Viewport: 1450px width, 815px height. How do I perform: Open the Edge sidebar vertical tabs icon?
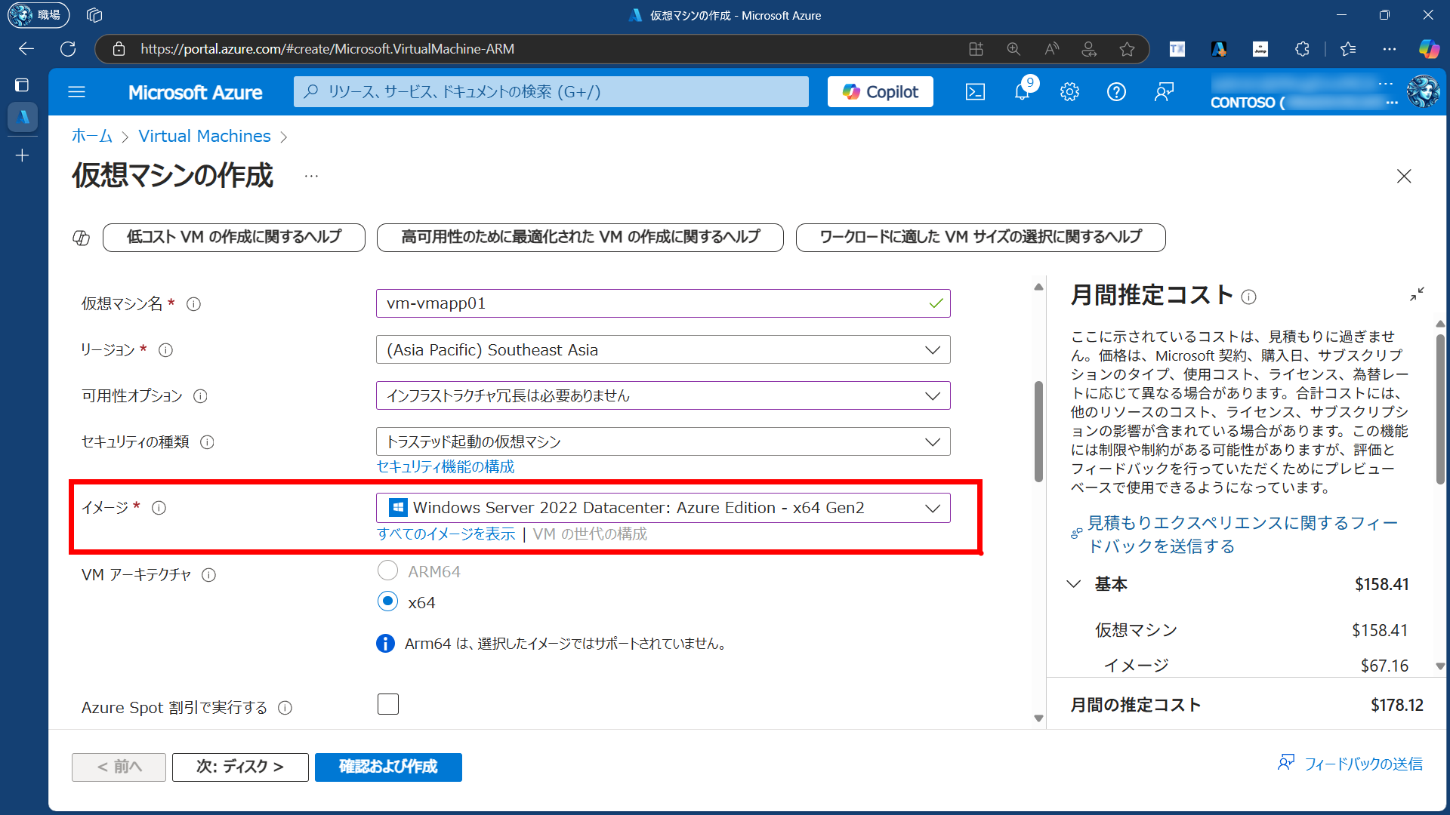click(22, 85)
